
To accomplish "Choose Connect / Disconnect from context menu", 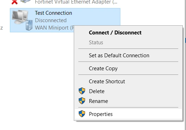I will pos(128,33).
